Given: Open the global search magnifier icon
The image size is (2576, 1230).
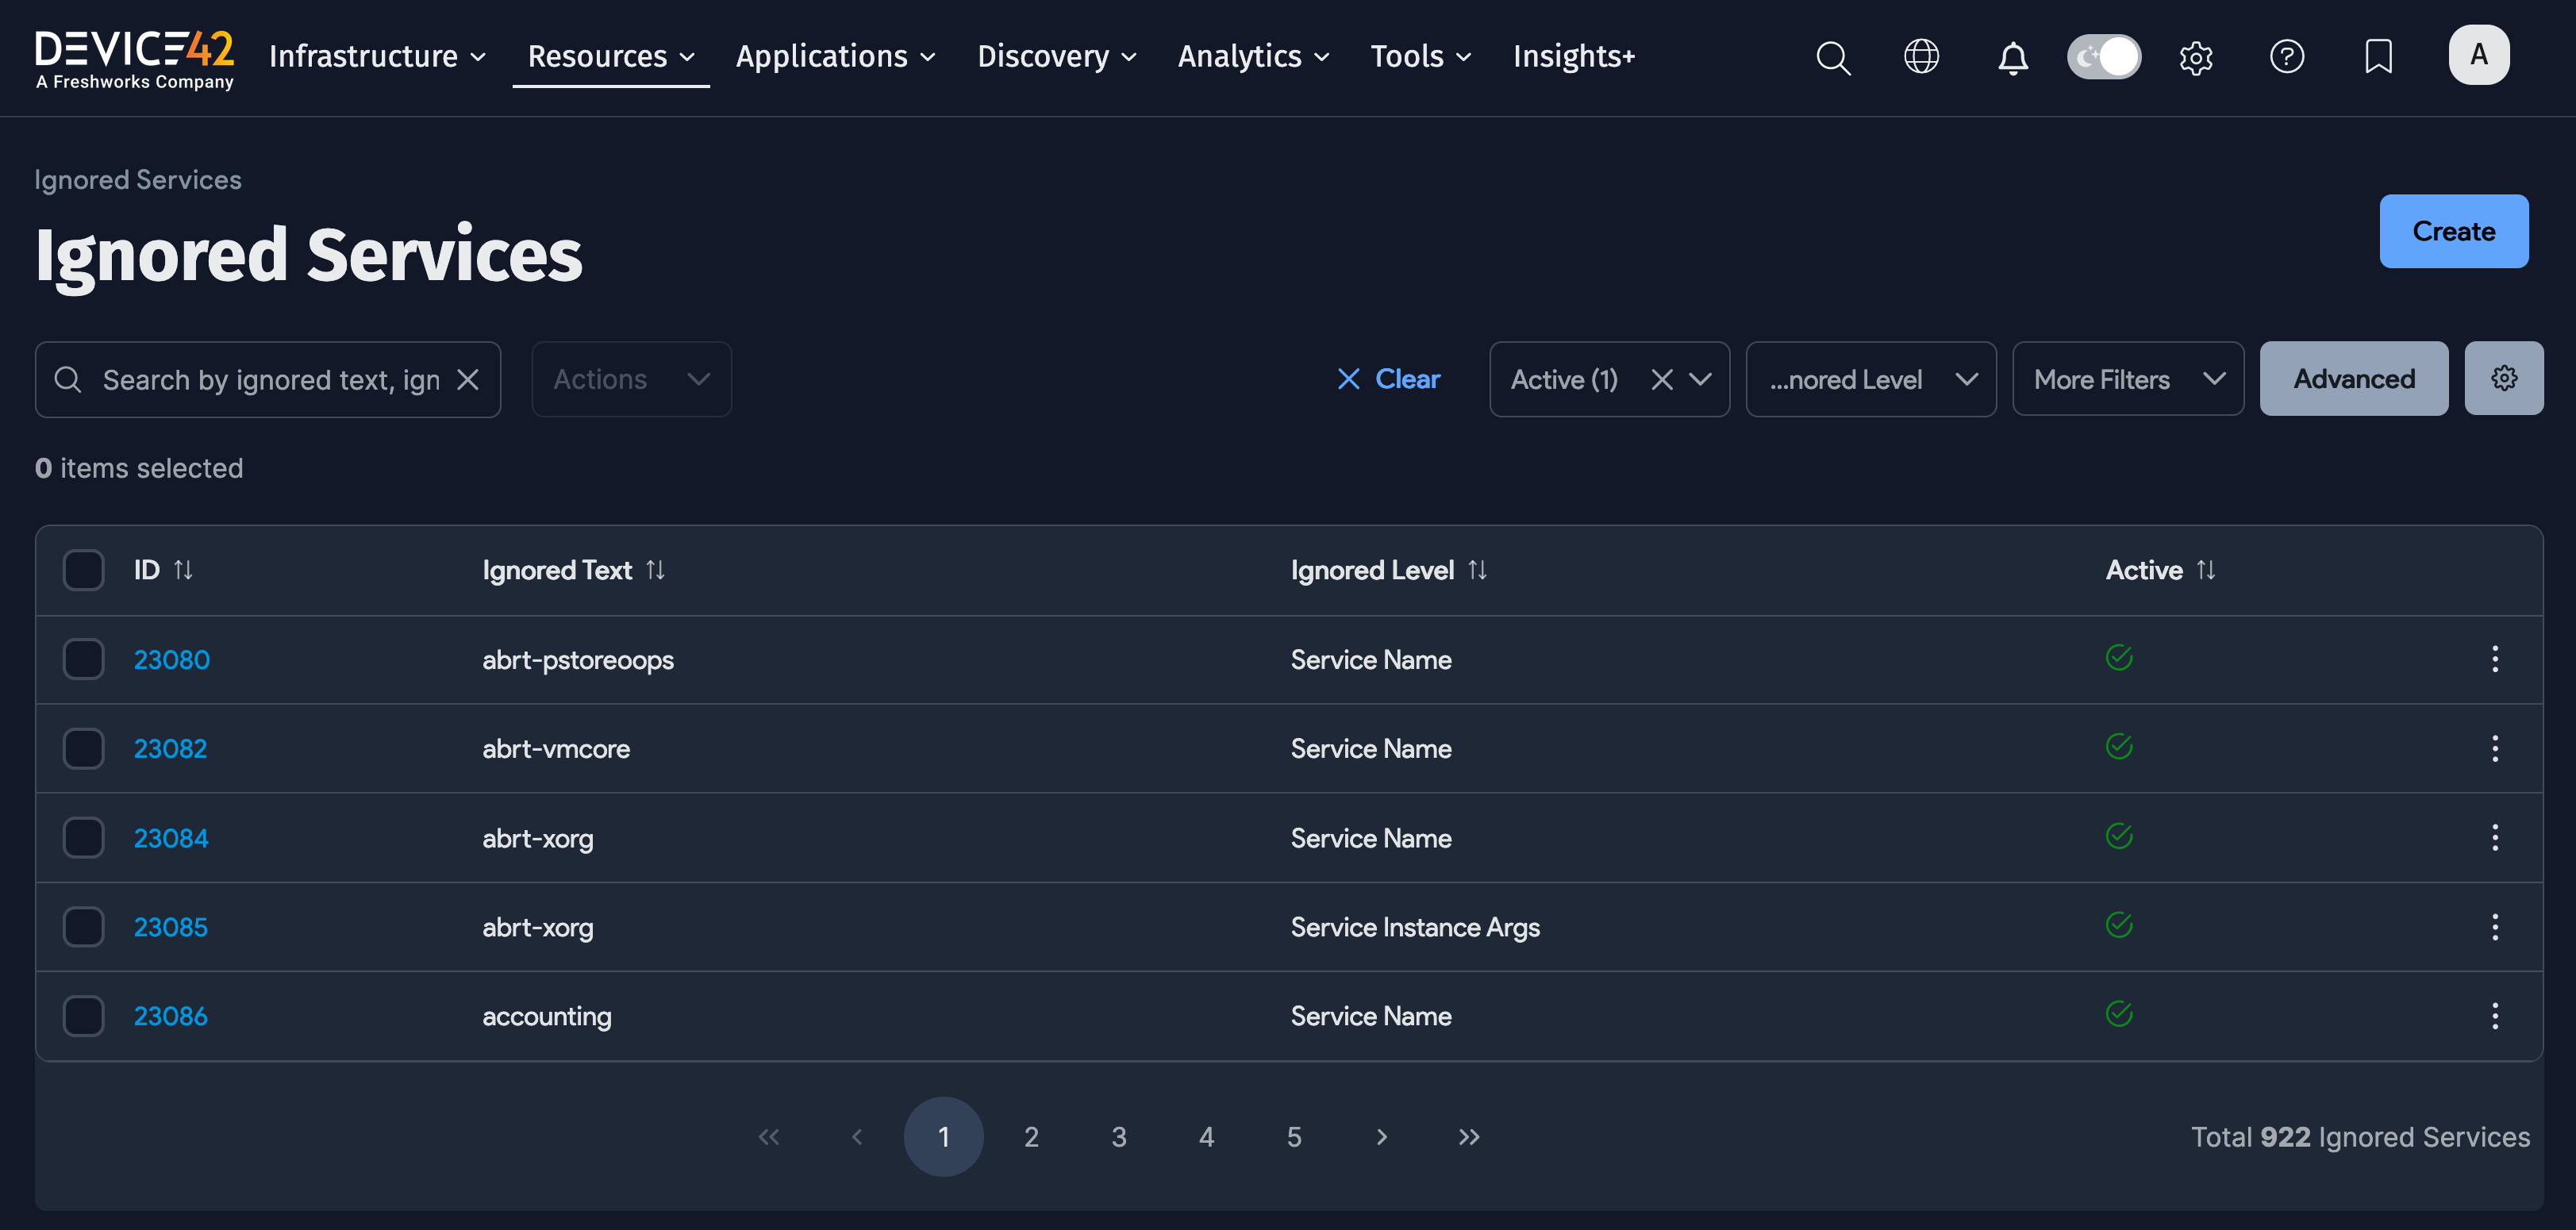Looking at the screenshot, I should tap(1833, 57).
